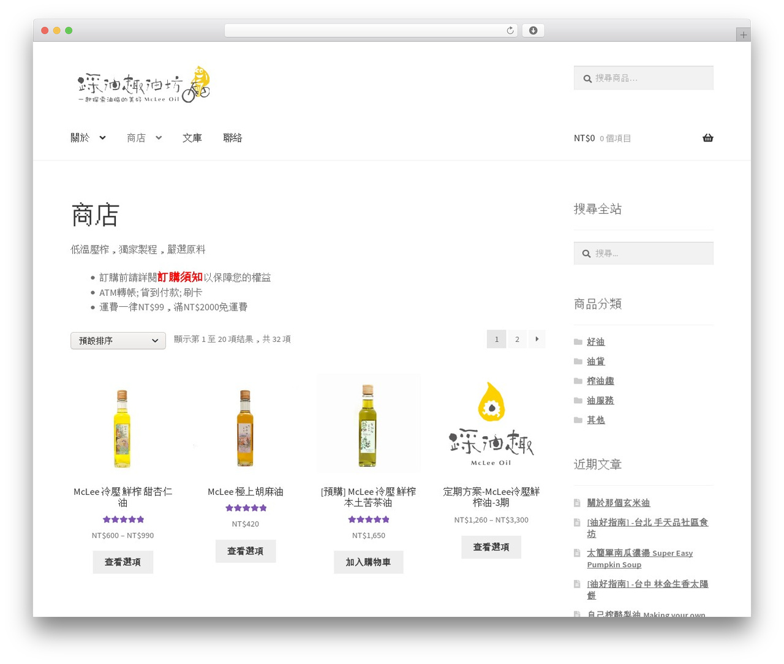Open the 預設排序 sorting dropdown
Viewport: 784px width, 664px height.
[118, 341]
